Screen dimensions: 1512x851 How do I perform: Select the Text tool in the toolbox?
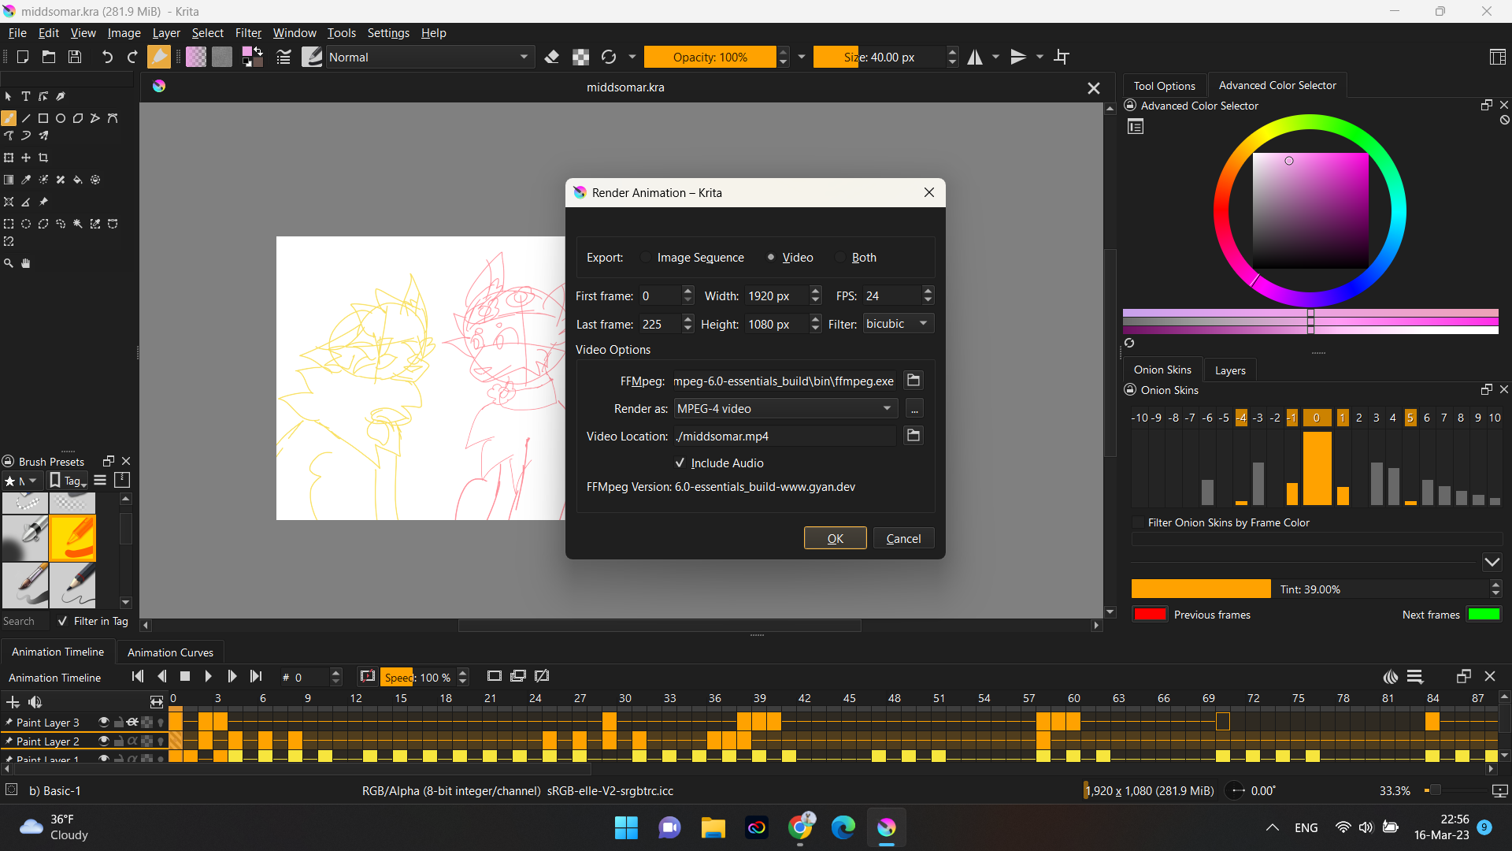click(x=26, y=96)
